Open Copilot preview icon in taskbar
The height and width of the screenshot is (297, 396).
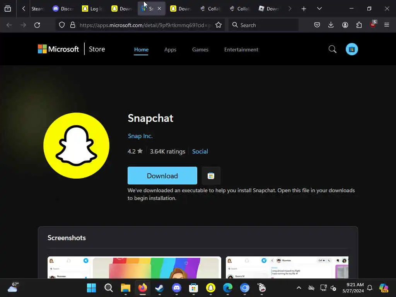coord(384,288)
